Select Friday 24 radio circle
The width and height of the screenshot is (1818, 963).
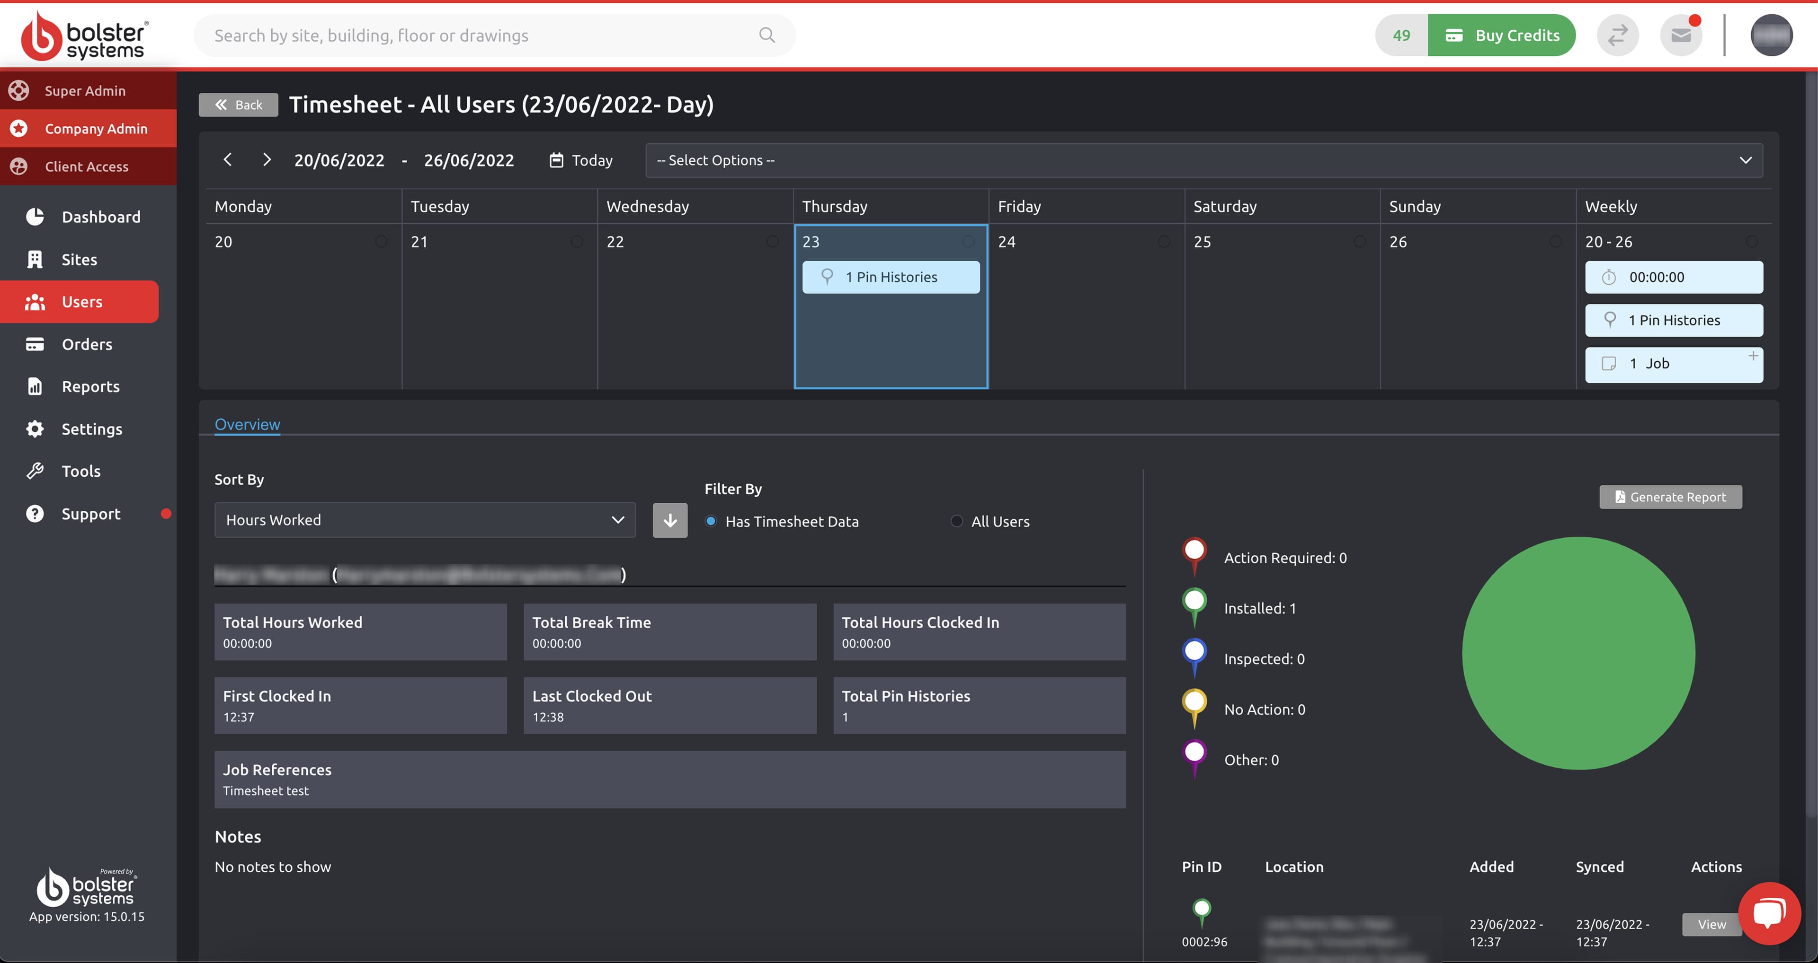pyautogui.click(x=1164, y=242)
